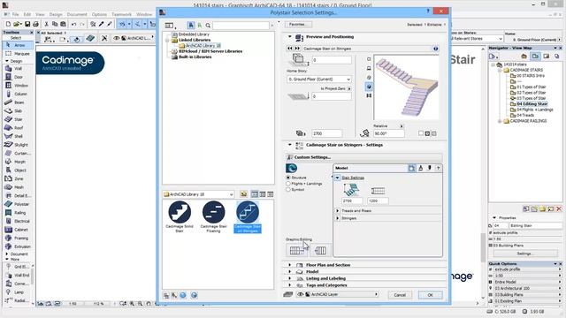Choose Cadimage Stair Floating thumbnail
This screenshot has width=566, height=318.
coord(213,216)
